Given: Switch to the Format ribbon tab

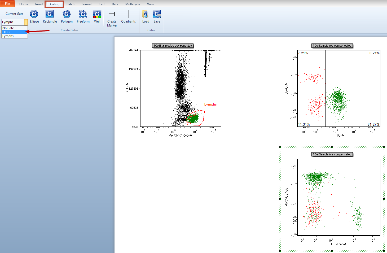Looking at the screenshot, I should (x=87, y=4).
